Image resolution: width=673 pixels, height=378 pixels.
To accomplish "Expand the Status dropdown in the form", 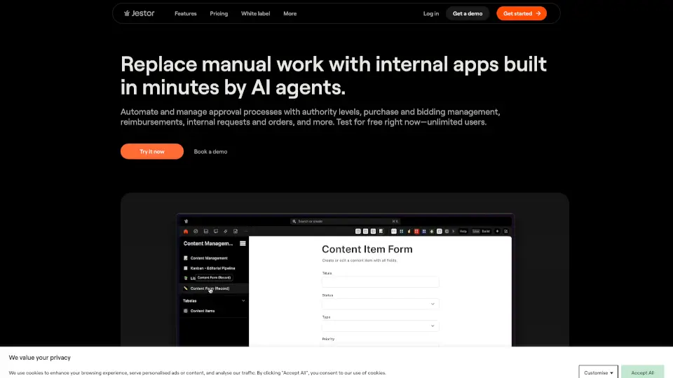I will (x=380, y=304).
